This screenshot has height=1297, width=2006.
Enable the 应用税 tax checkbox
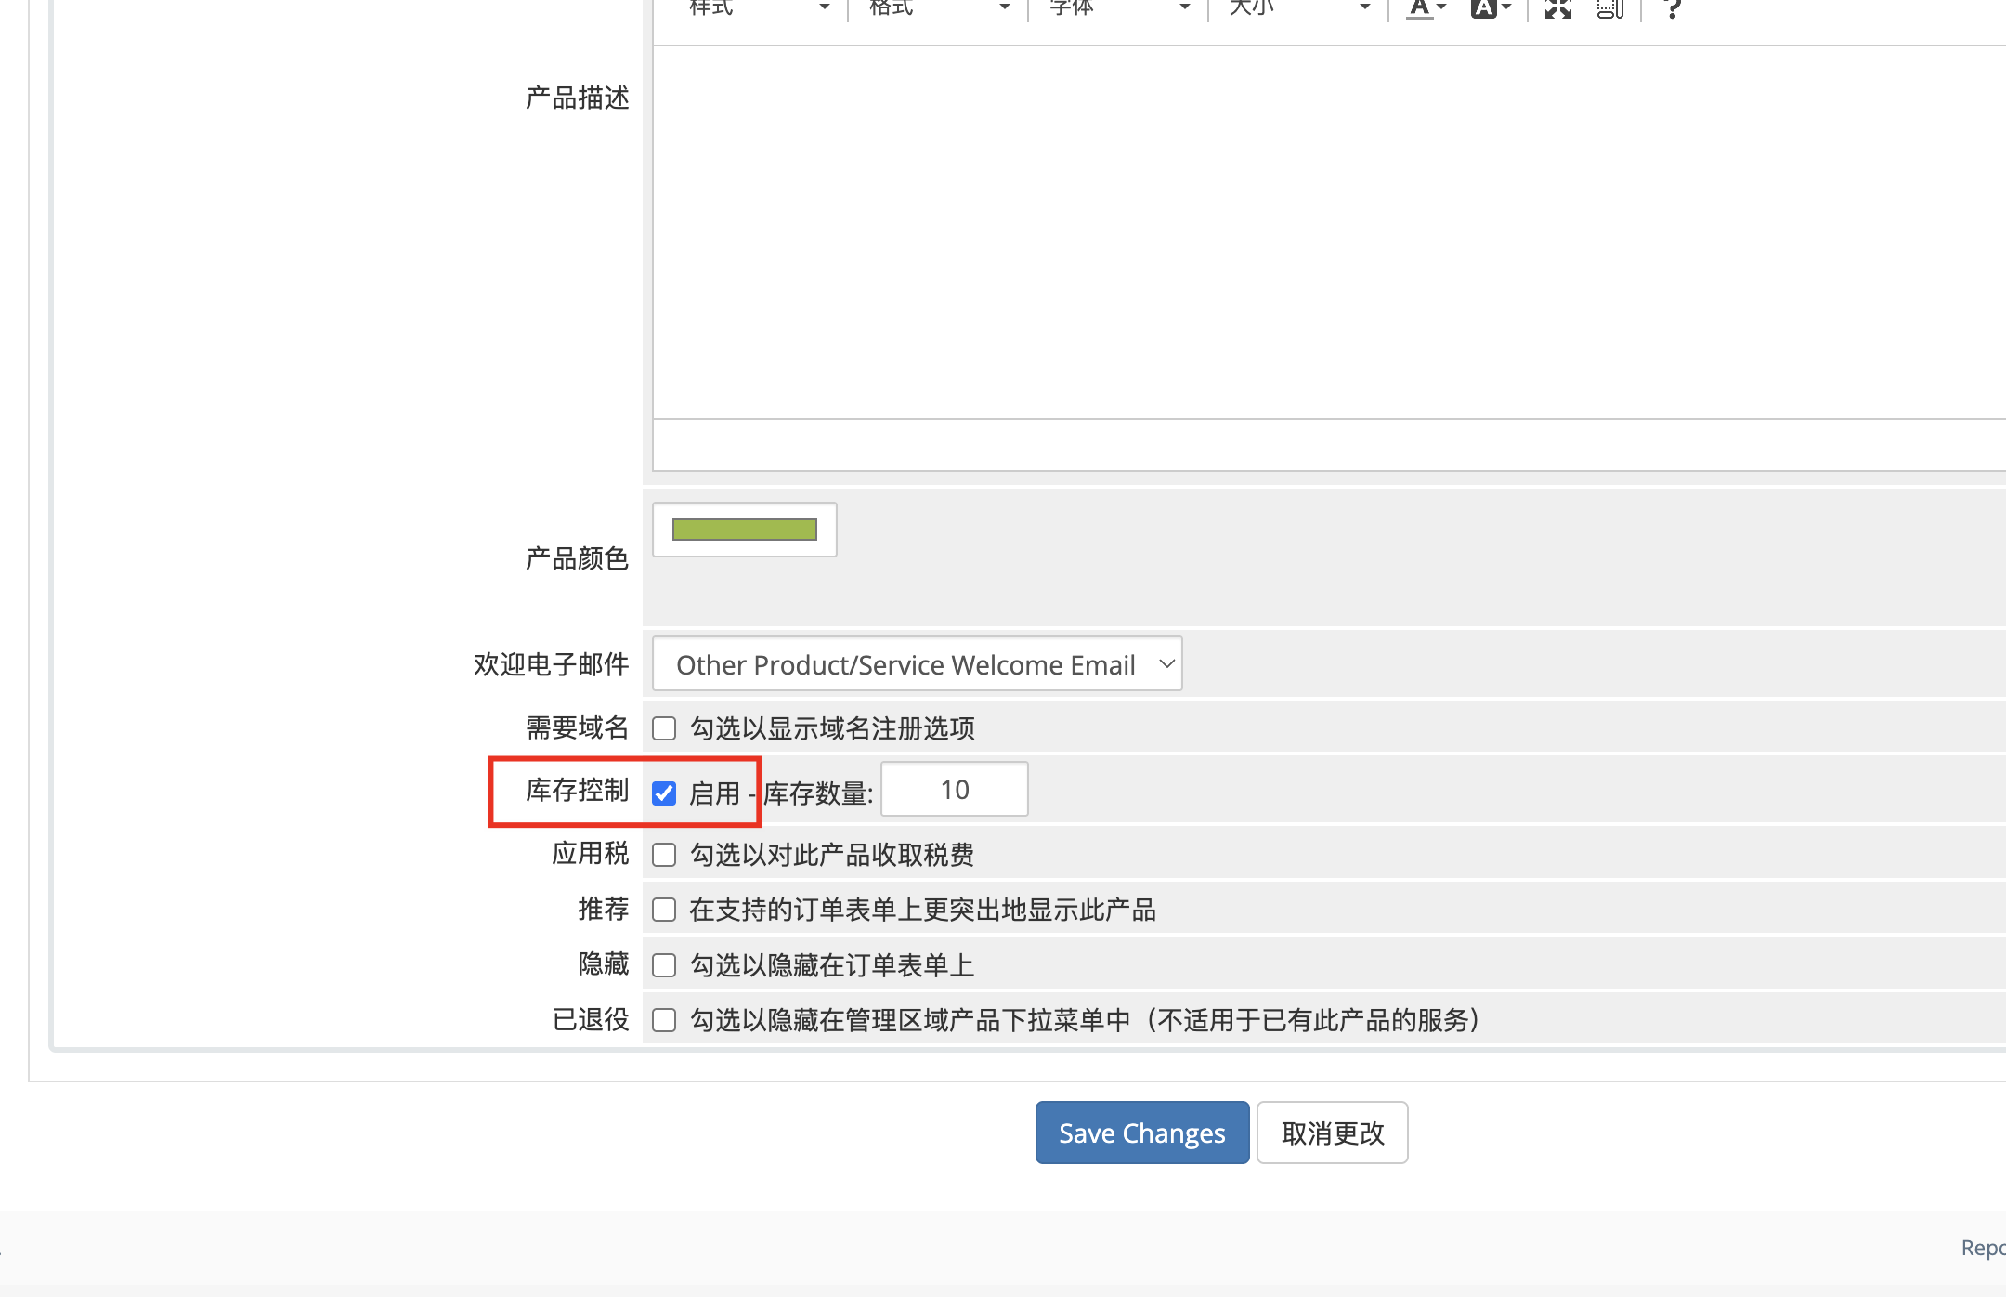pyautogui.click(x=664, y=855)
